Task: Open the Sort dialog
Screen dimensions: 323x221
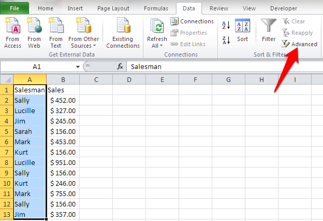Action: pyautogui.click(x=242, y=31)
